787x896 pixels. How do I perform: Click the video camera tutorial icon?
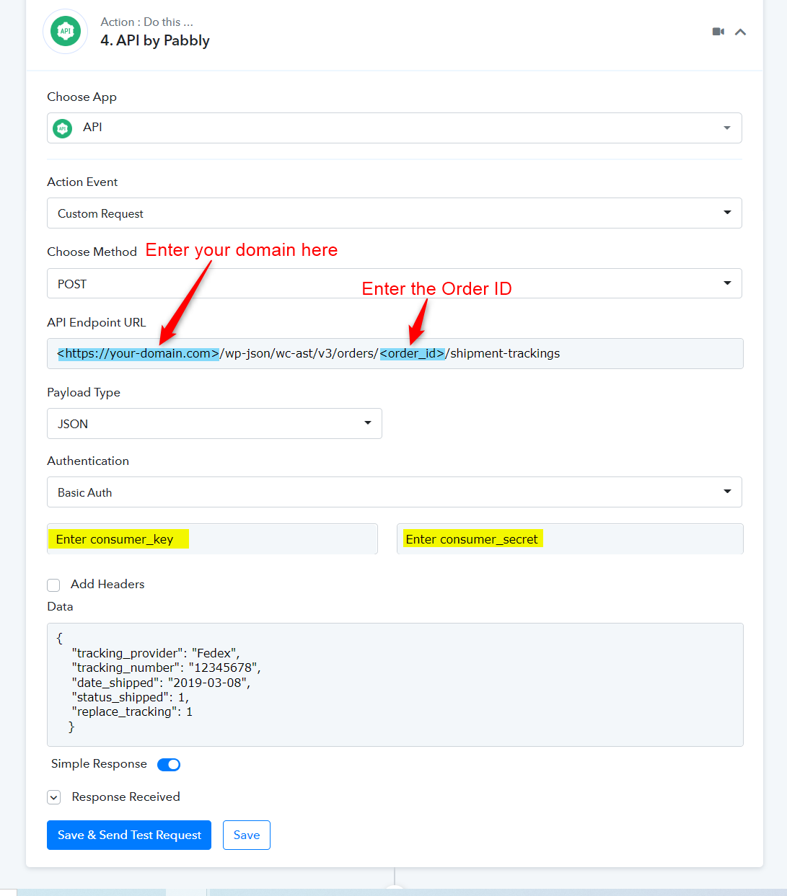click(718, 32)
